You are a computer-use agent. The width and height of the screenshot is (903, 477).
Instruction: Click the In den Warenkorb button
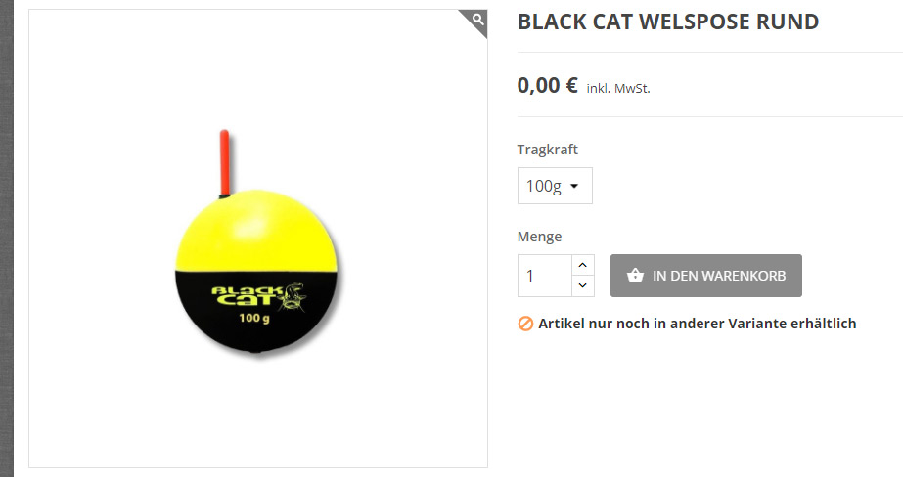click(706, 276)
